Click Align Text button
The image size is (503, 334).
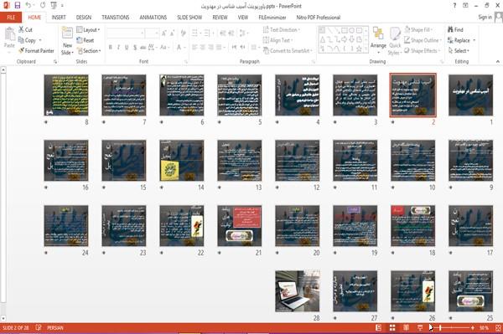click(x=277, y=40)
